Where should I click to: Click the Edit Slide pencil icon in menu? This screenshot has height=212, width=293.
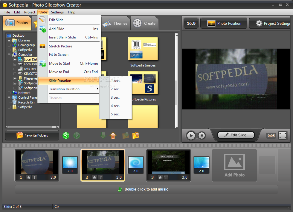[42, 20]
